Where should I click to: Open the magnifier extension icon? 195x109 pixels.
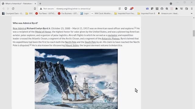point(167,9)
